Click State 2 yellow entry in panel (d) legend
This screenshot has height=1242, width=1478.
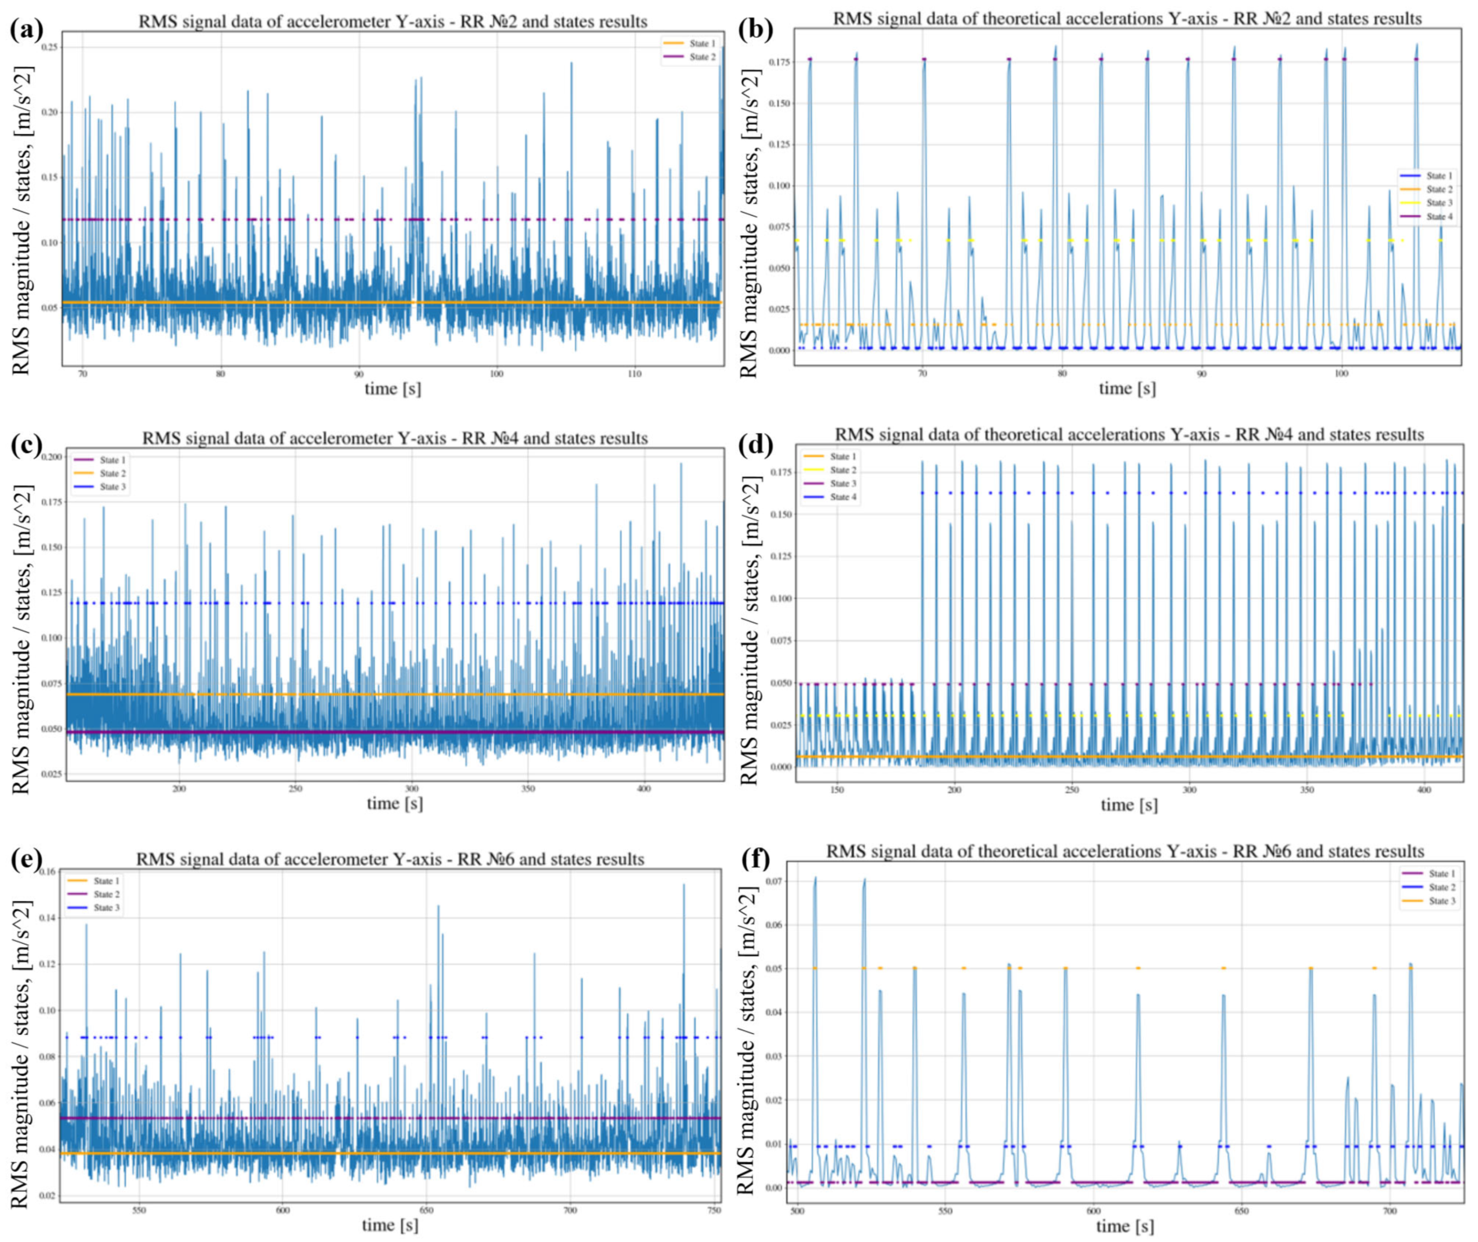843,469
